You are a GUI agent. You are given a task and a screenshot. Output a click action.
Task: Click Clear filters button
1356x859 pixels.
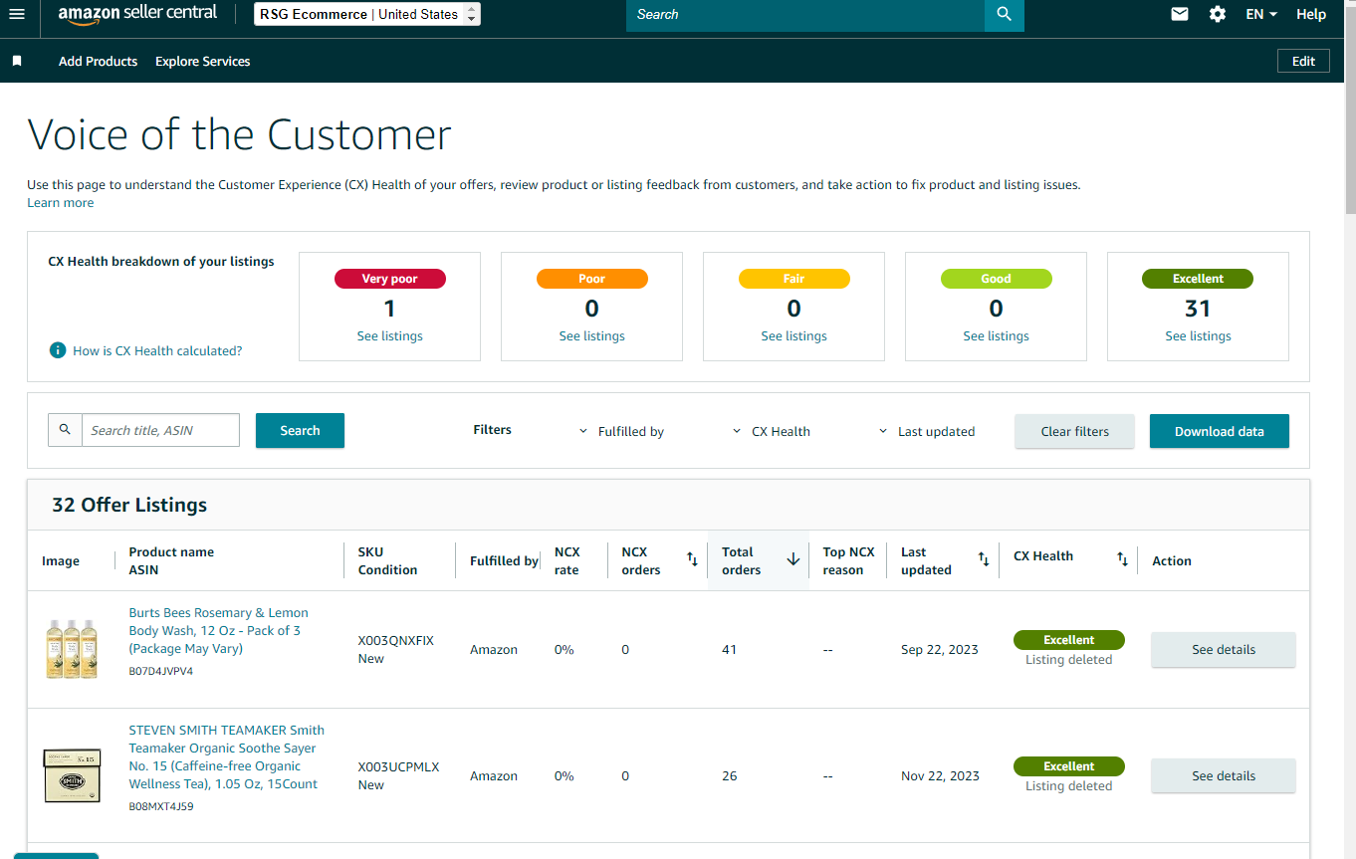[1074, 431]
